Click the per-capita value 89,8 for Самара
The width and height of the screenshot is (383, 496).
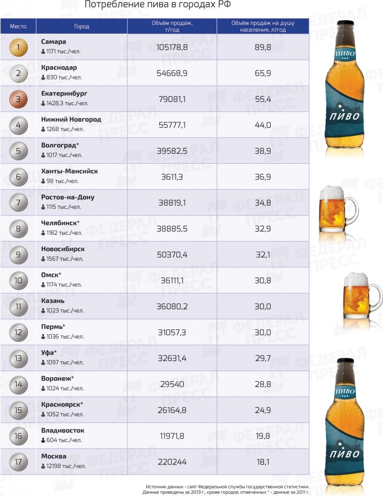[263, 47]
